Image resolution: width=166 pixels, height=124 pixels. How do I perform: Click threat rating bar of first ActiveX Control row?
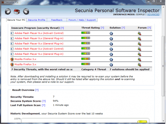click(86, 33)
